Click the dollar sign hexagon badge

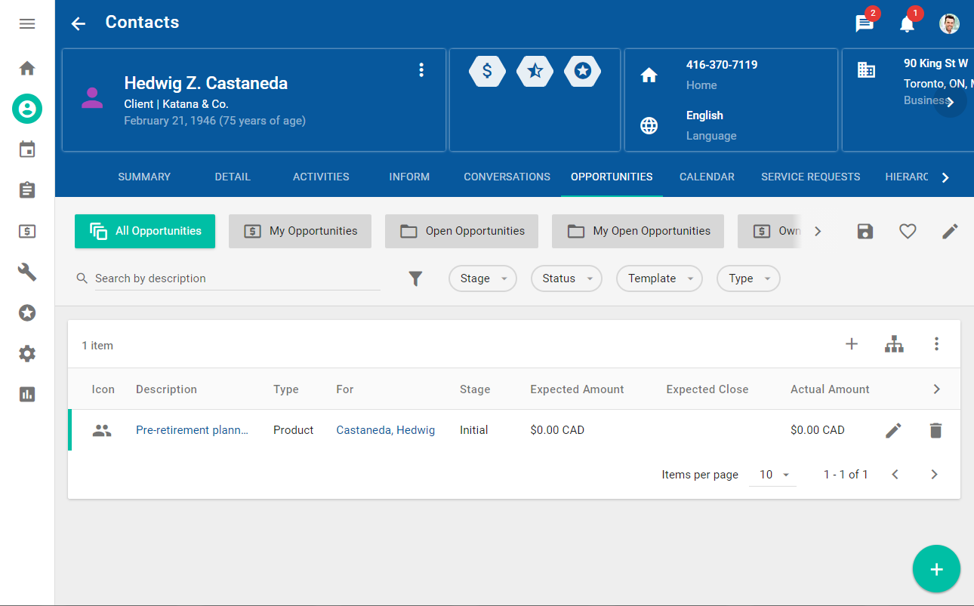[487, 71]
